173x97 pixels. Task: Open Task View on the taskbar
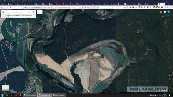pos(7,95)
